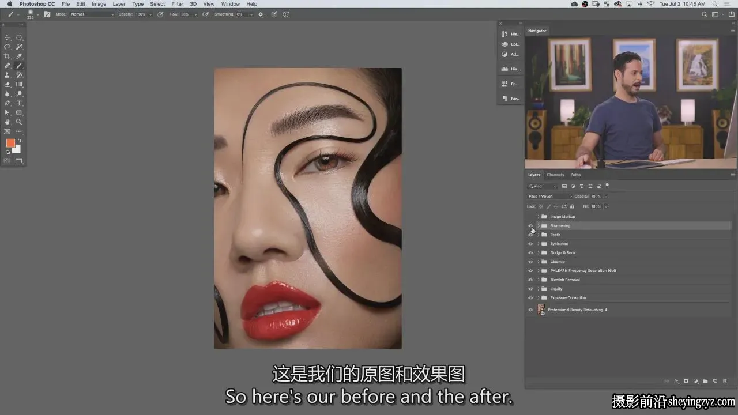This screenshot has height=415, width=738.
Task: Open the brush Mode Normal dropdown
Action: [x=92, y=14]
